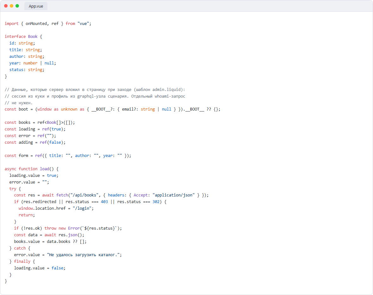The width and height of the screenshot is (373, 295).
Task: Click the "const adding = ref(false);" line
Action: [35, 143]
